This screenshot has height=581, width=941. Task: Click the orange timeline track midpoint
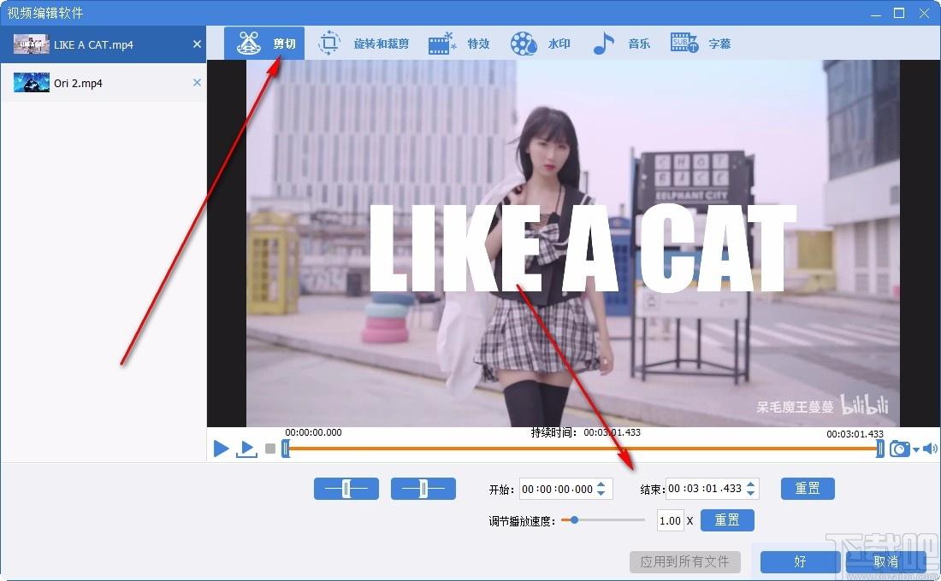pyautogui.click(x=583, y=448)
